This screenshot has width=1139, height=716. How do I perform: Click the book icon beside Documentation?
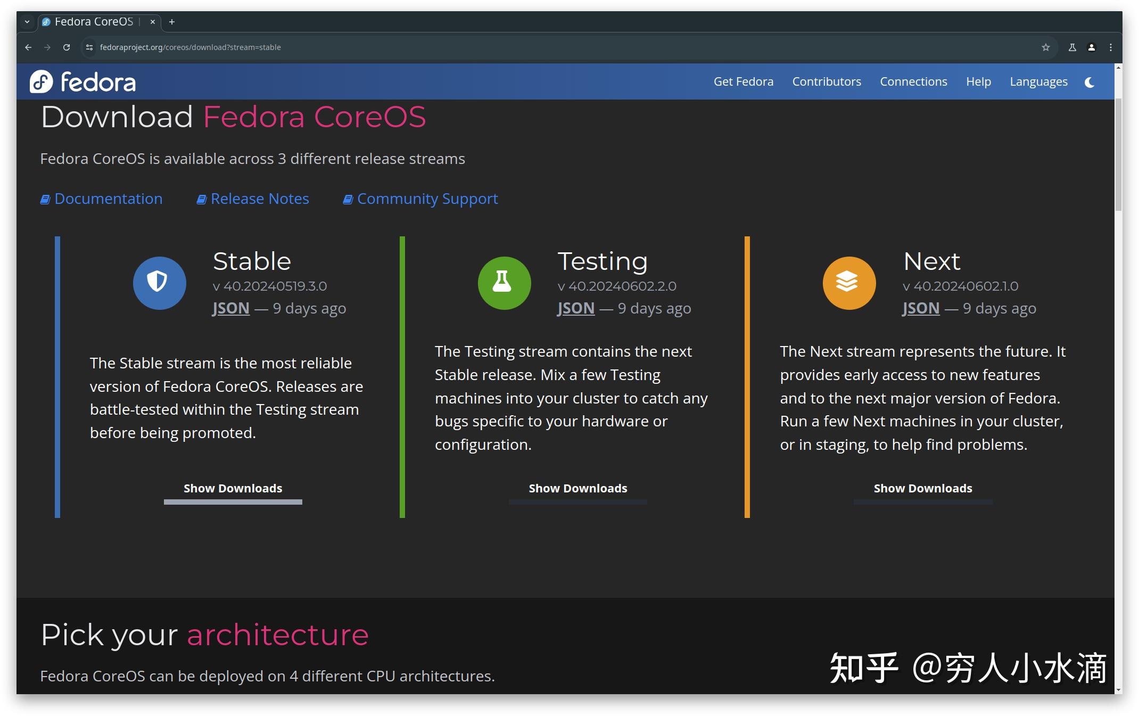[45, 199]
